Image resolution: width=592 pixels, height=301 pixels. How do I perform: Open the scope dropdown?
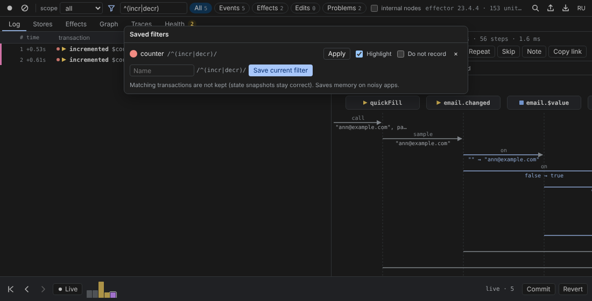(81, 8)
